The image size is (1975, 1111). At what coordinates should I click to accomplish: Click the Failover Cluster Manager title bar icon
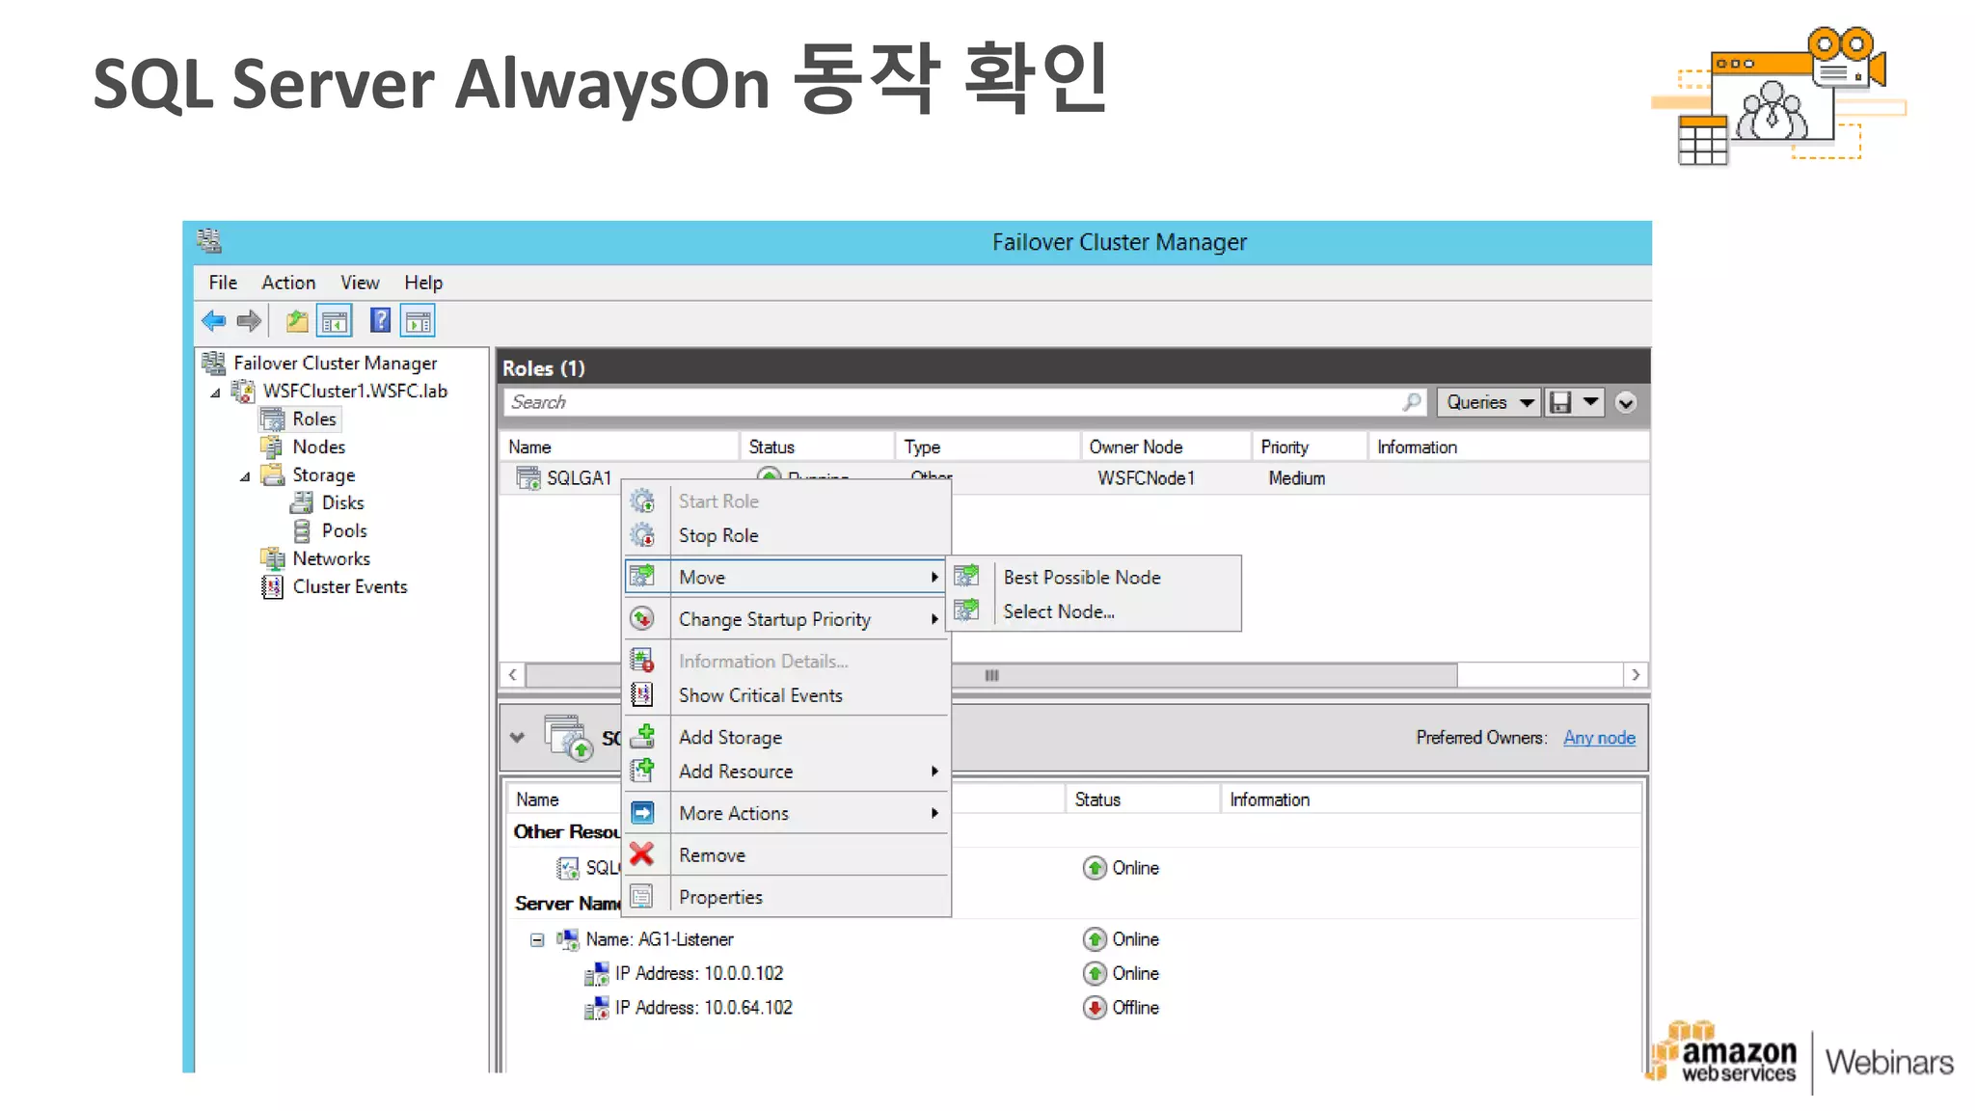209,240
